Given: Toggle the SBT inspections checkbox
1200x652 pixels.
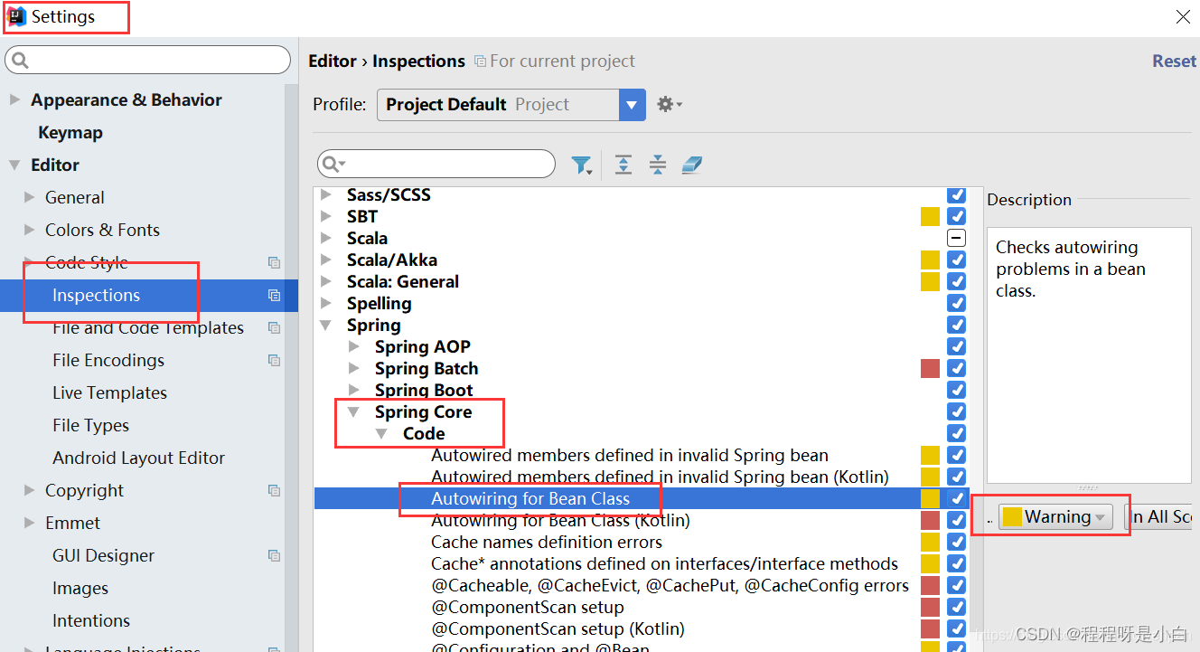Looking at the screenshot, I should pyautogui.click(x=956, y=217).
